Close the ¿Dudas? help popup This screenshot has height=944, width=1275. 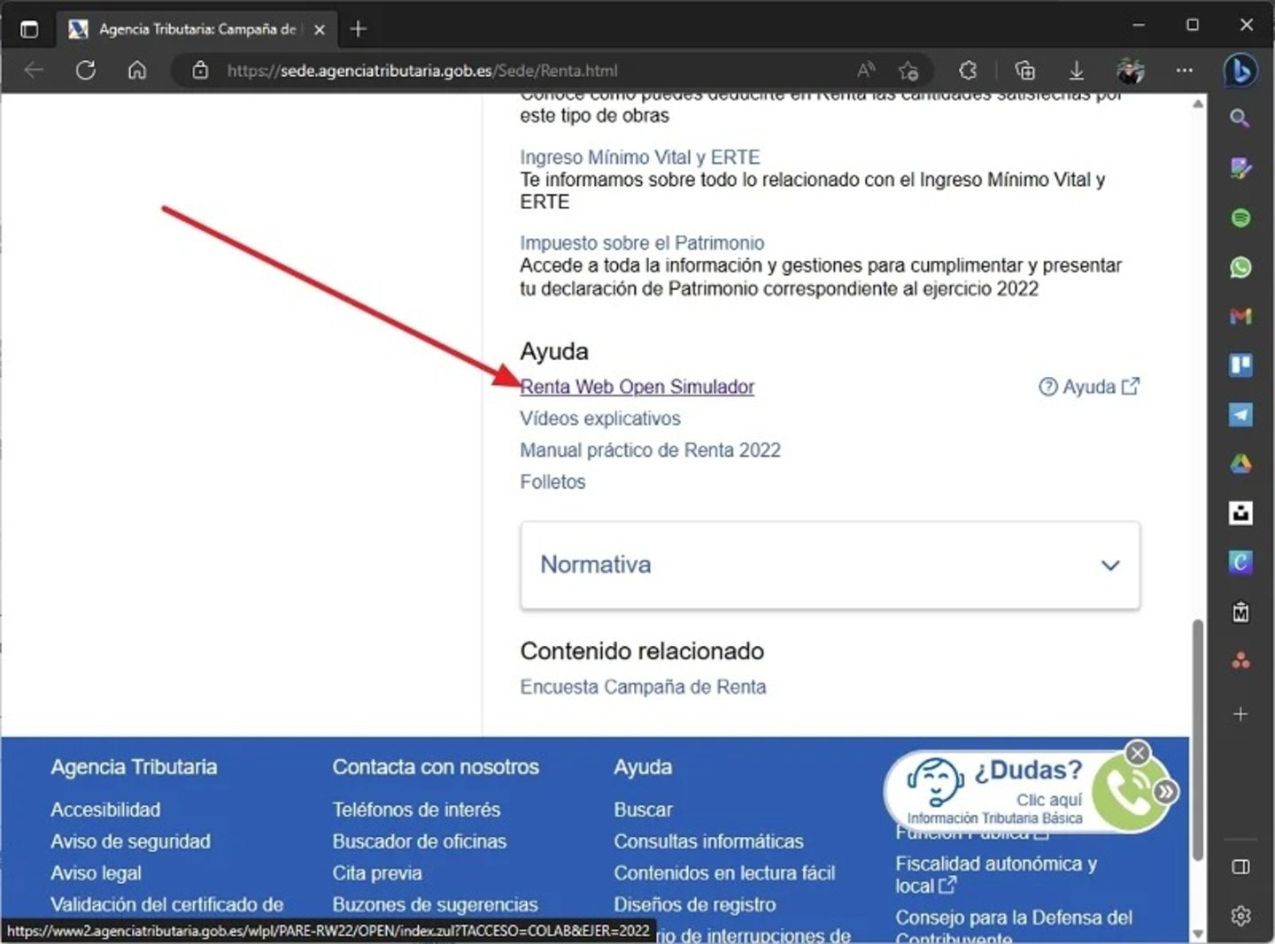point(1138,753)
